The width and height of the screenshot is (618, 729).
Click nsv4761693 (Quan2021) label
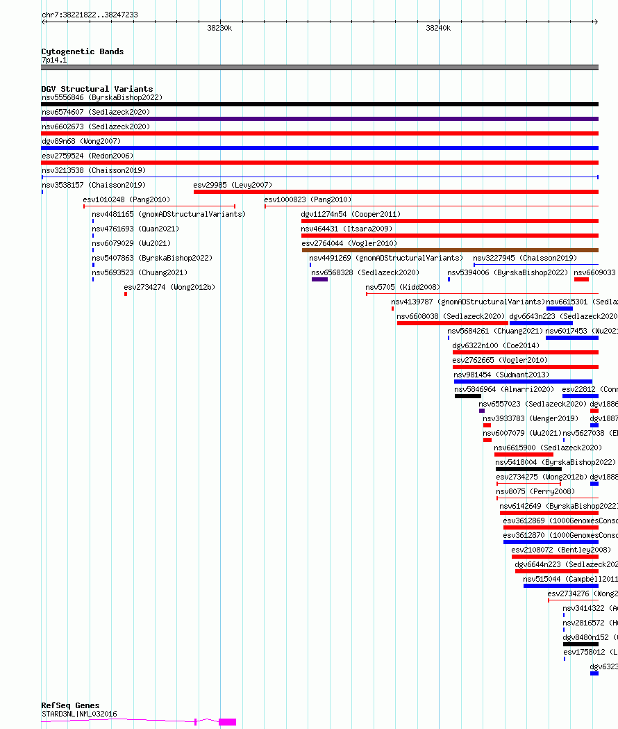pyautogui.click(x=135, y=229)
